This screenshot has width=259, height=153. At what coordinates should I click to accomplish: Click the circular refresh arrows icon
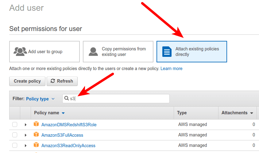(x=53, y=81)
